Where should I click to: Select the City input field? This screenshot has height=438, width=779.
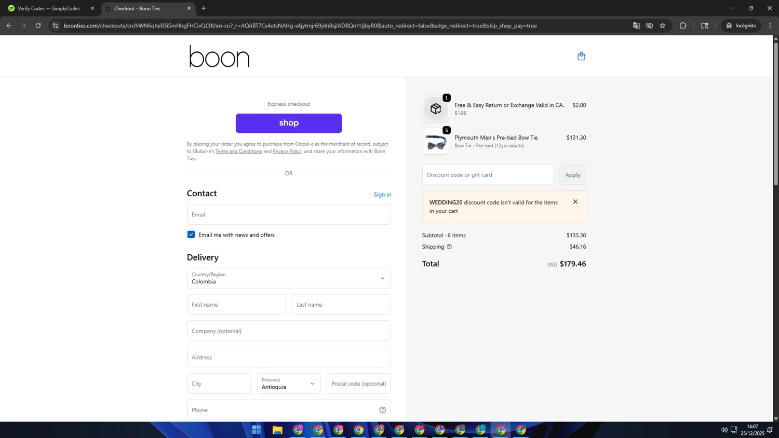tap(219, 384)
